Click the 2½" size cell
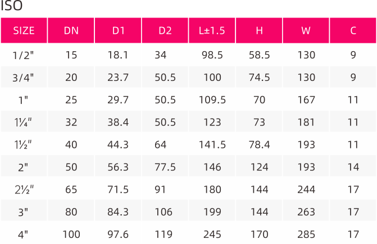The image size is (377, 244). 24,189
